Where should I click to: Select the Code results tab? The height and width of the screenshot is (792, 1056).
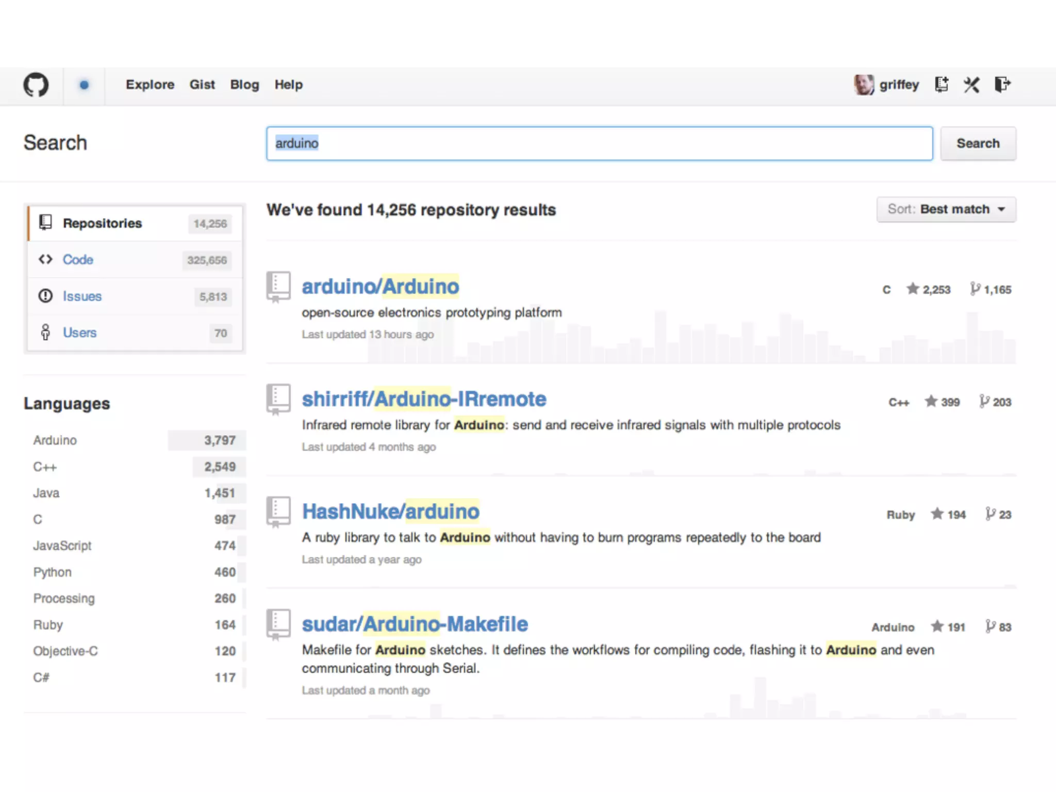78,260
